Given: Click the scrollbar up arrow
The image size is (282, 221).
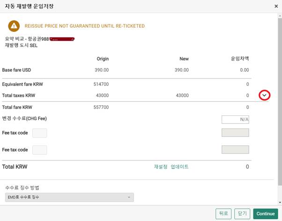Looking at the screenshot, I should pos(280,16).
